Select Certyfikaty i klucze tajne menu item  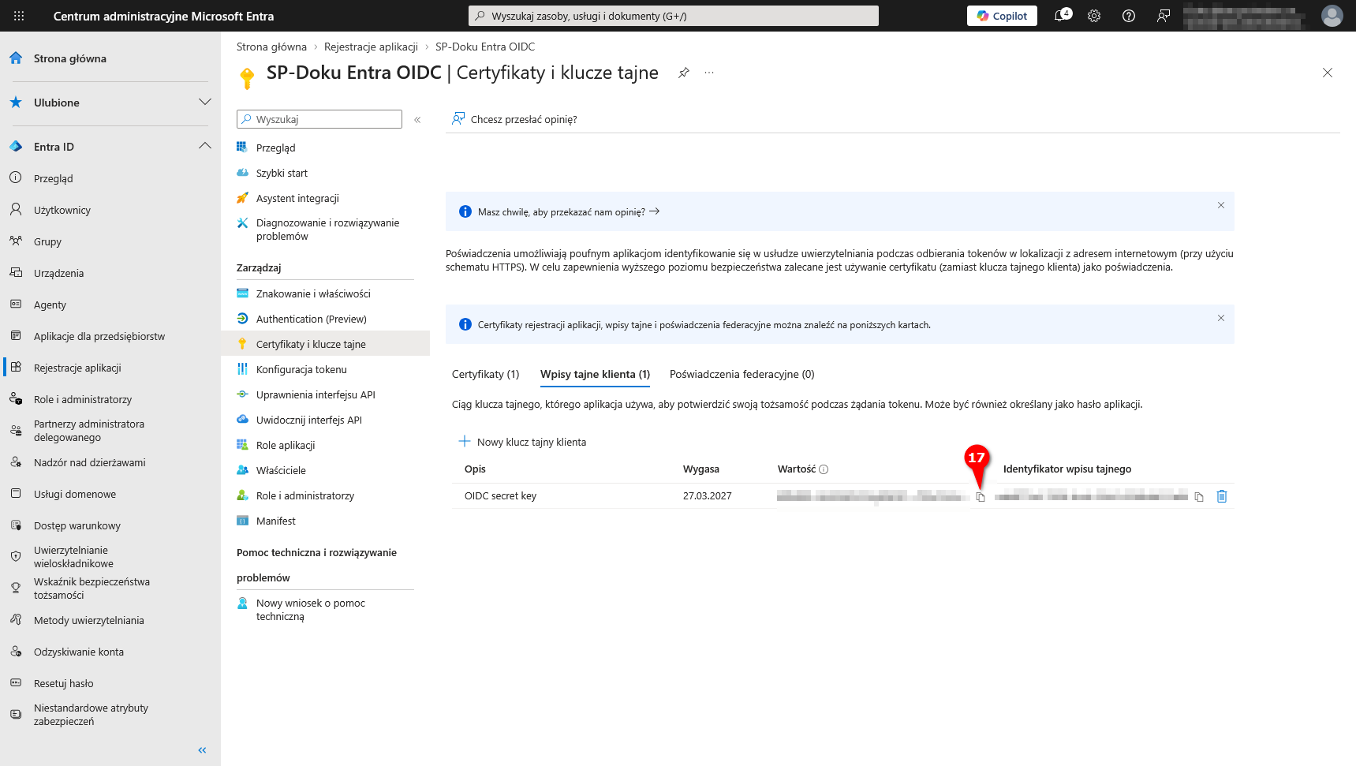325,344
